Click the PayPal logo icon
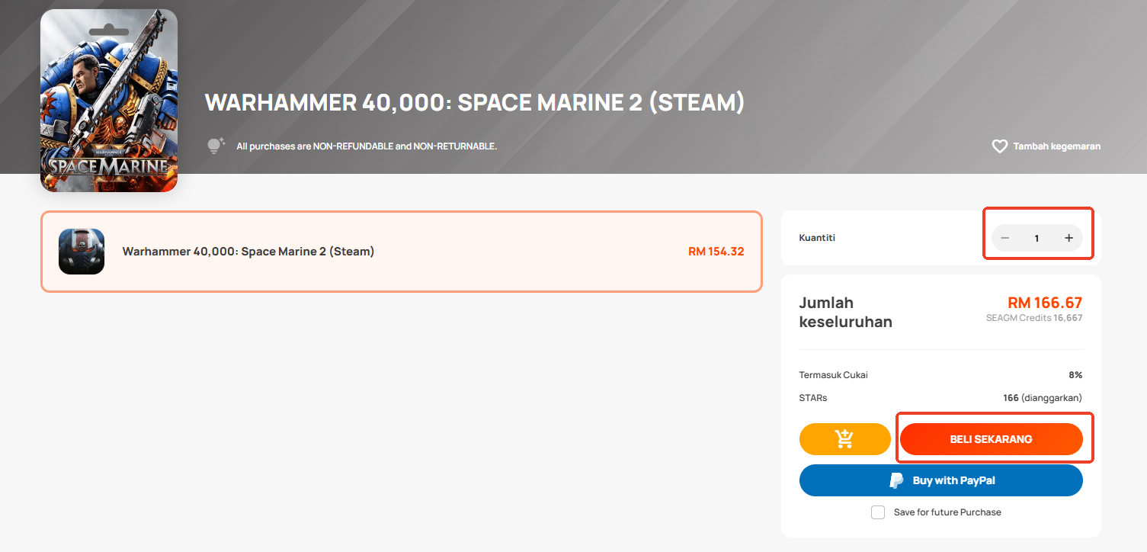 tap(896, 480)
